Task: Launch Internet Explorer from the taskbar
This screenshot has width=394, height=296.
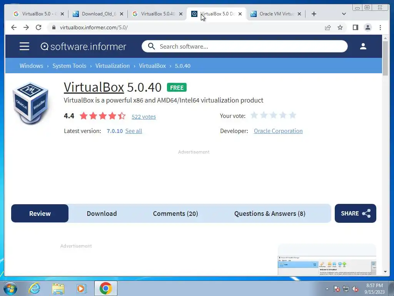Action: [x=34, y=288]
